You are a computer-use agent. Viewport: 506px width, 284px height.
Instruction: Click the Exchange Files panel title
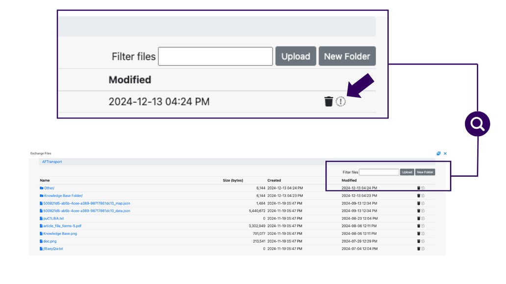coord(41,153)
